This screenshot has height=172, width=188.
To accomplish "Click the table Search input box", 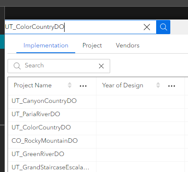I will [59, 66].
